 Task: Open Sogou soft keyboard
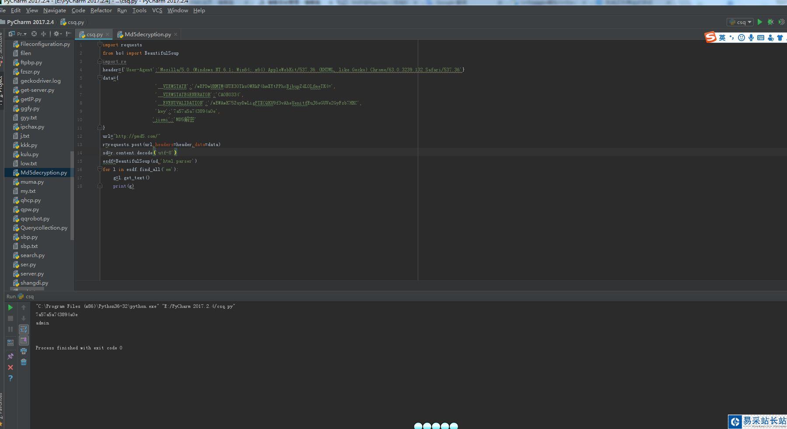(761, 38)
